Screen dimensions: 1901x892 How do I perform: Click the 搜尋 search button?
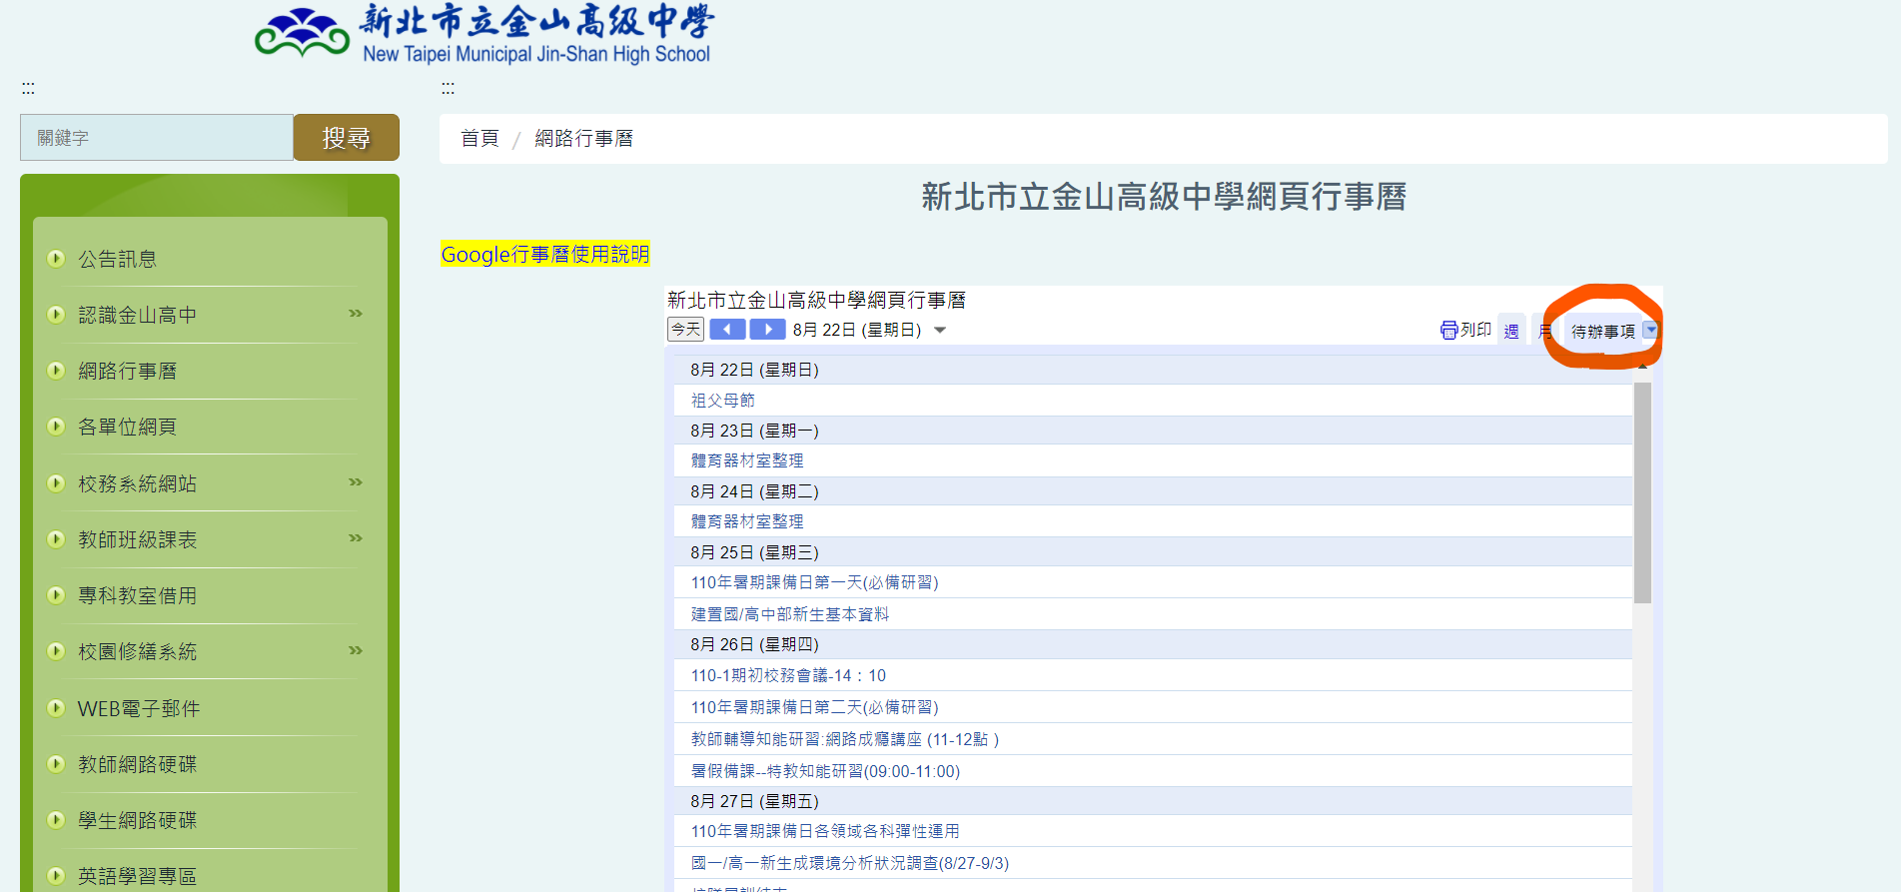346,137
